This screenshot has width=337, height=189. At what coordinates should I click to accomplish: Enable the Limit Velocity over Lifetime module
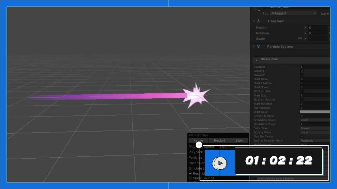pyautogui.click(x=255, y=178)
